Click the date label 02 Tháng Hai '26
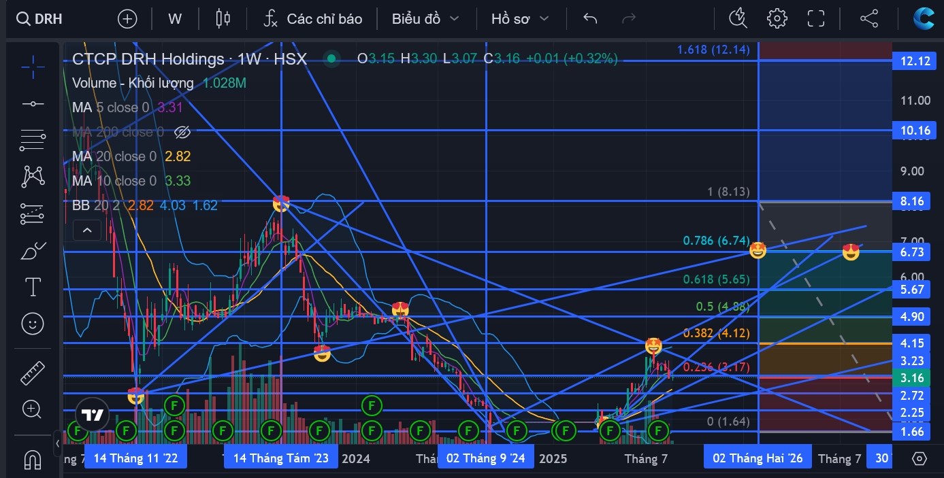The image size is (944, 478). point(758,458)
